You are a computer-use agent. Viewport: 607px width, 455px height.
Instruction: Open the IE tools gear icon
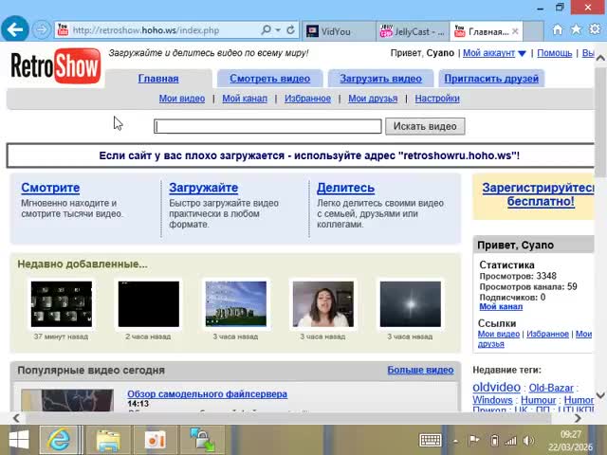pyautogui.click(x=595, y=29)
